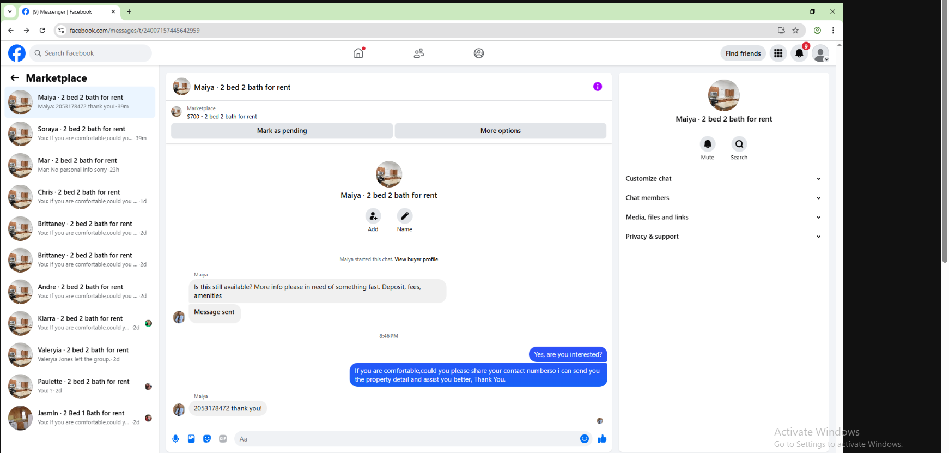Open Jasmin 2 Bed 1 Bath conversation
This screenshot has width=949, height=453.
[x=80, y=418]
